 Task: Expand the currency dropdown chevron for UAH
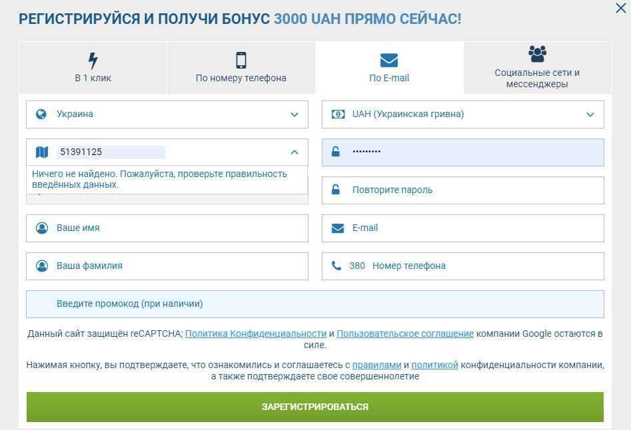[x=590, y=114]
